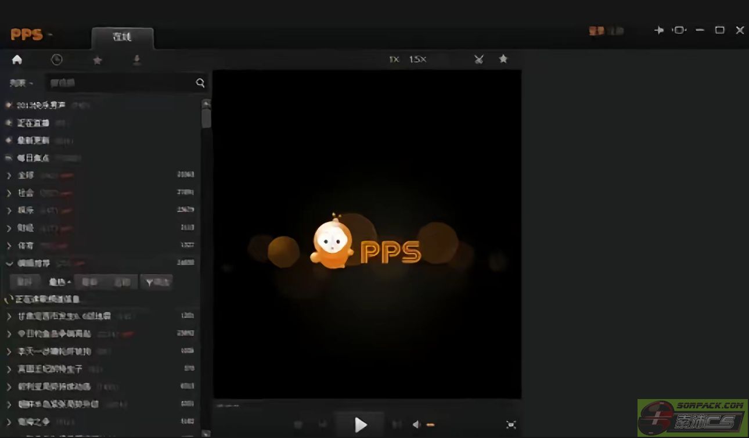Skip to the next item in player controls

tap(397, 425)
